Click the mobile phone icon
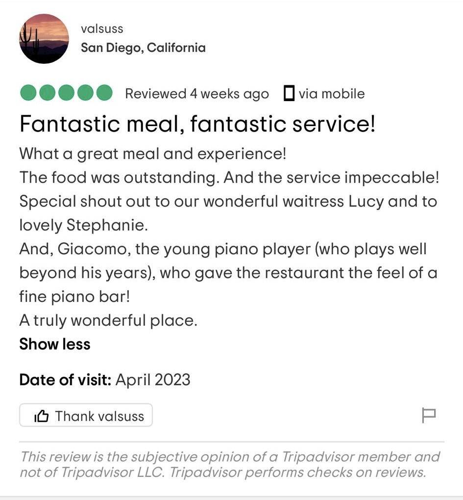Image resolution: width=463 pixels, height=500 pixels. pos(289,93)
